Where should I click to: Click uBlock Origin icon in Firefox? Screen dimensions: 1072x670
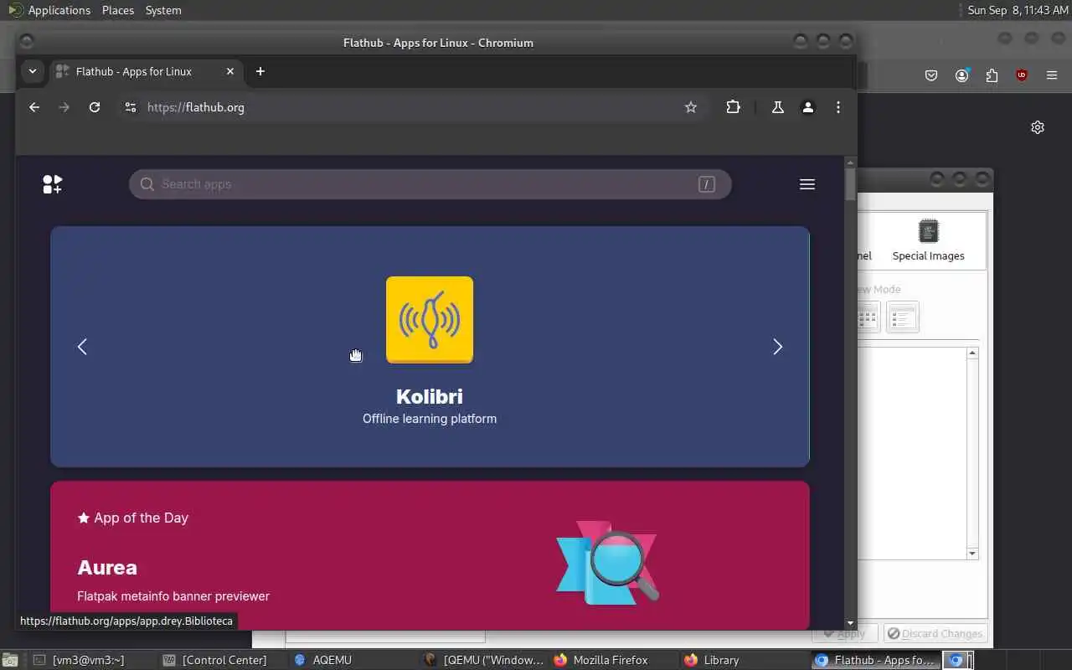coord(1022,75)
